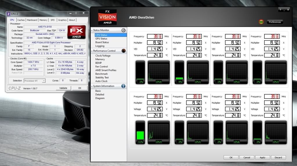Open Detailed system information

tap(100, 94)
